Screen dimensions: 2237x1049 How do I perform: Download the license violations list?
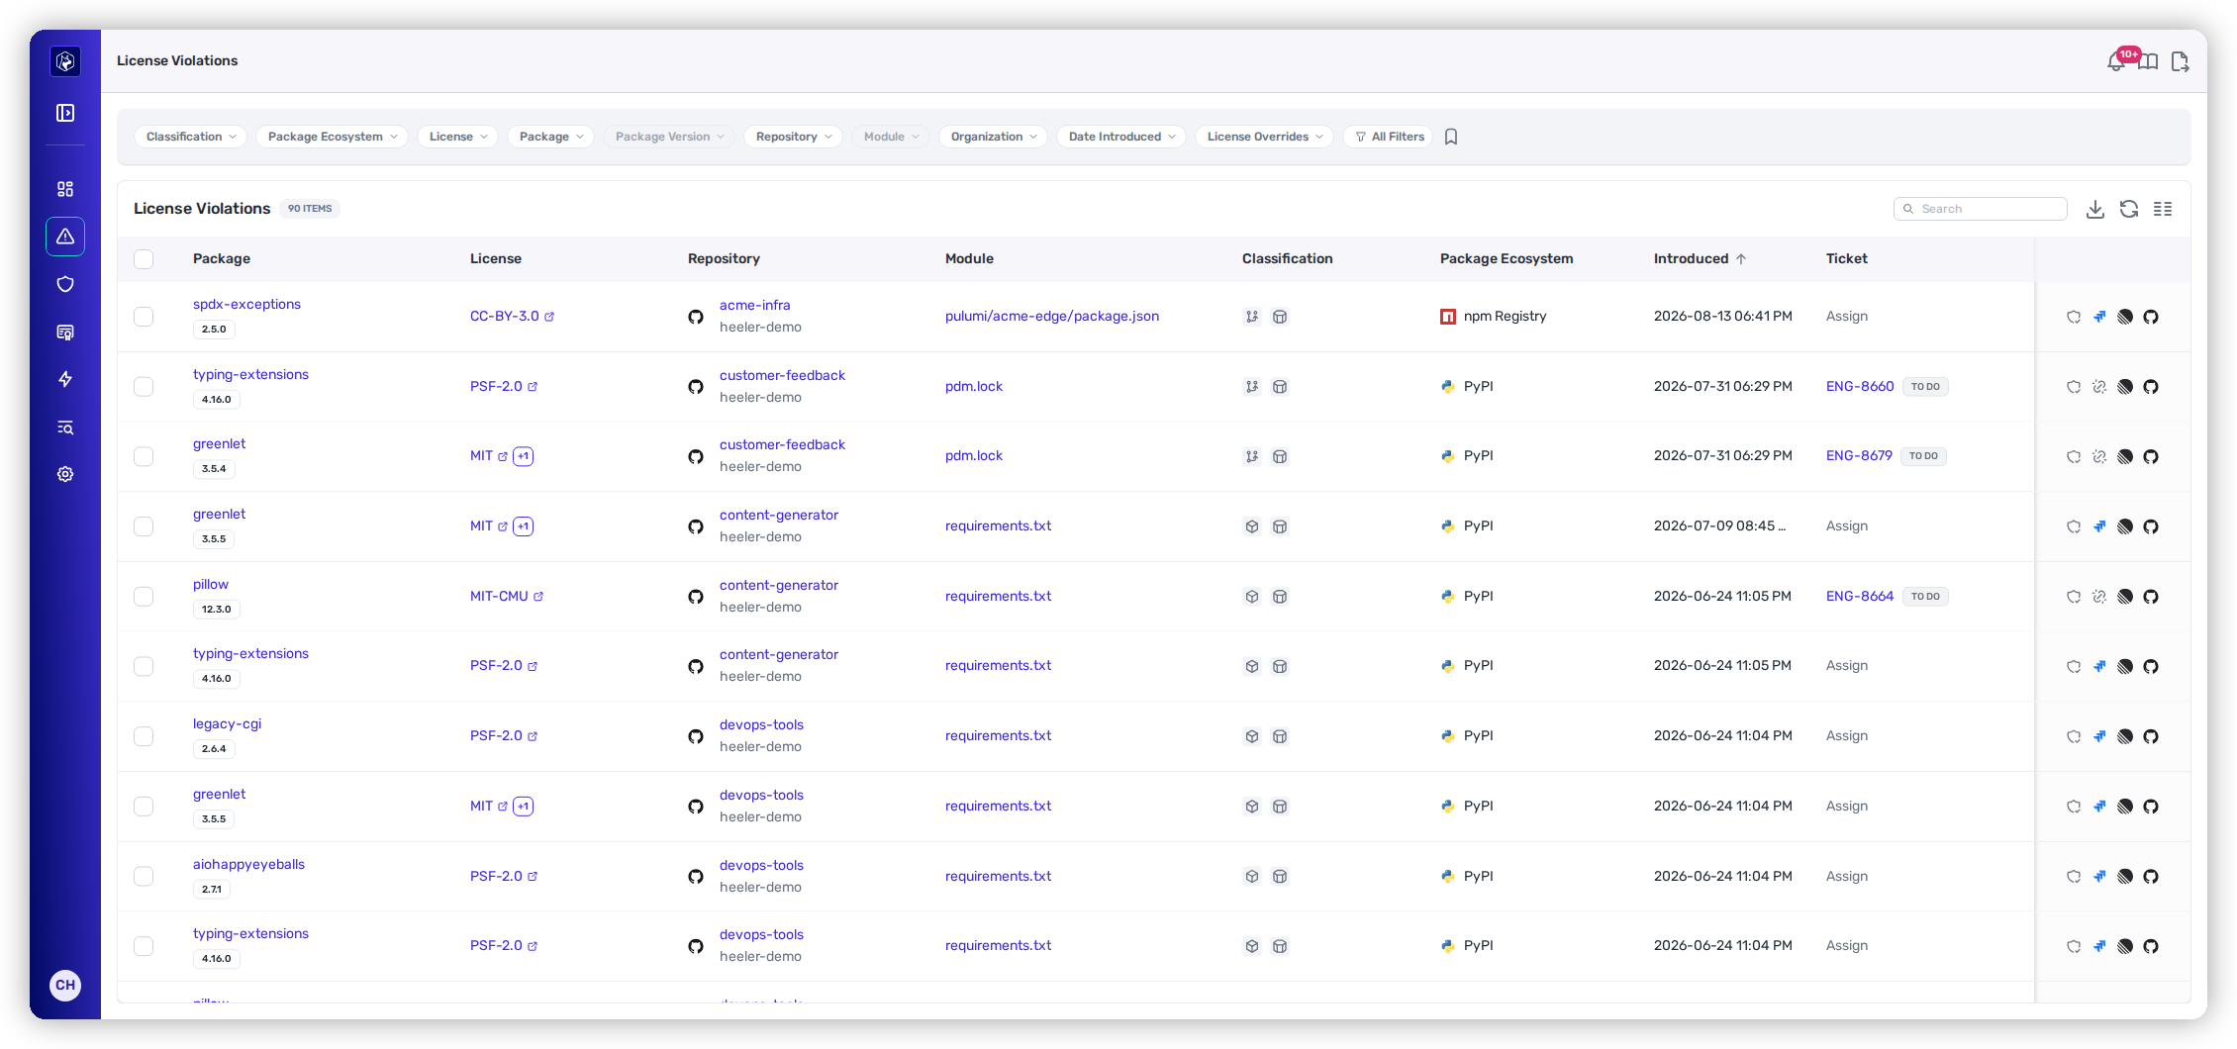pyautogui.click(x=2095, y=209)
